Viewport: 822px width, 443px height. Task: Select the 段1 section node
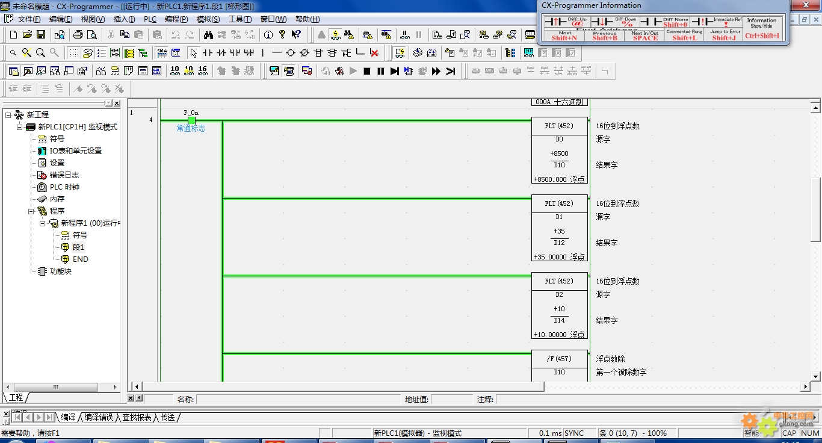pos(78,247)
